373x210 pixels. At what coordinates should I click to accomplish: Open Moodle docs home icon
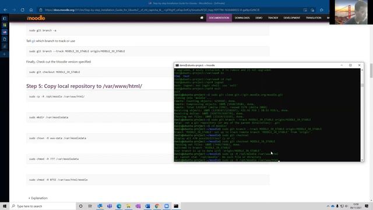coord(202,17)
